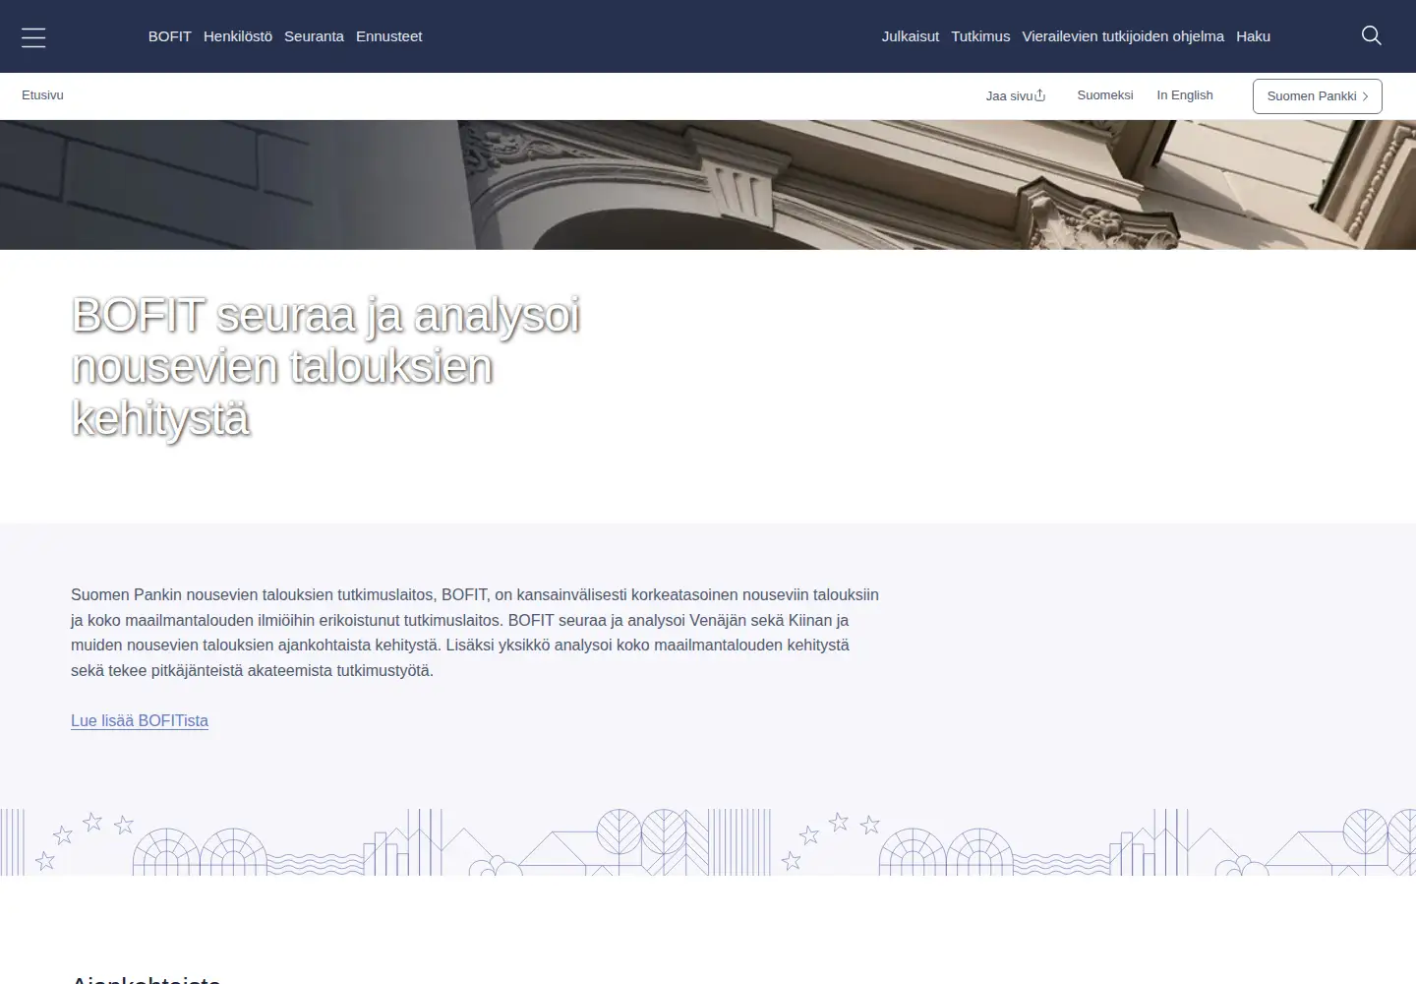The height and width of the screenshot is (984, 1416).
Task: Click the building hero banner image
Action: coord(708,185)
